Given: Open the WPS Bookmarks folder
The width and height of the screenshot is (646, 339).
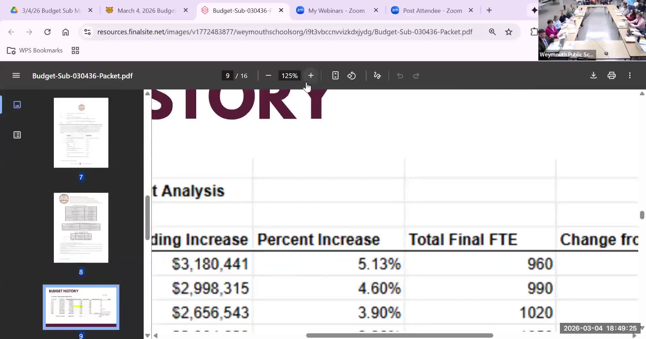Looking at the screenshot, I should pyautogui.click(x=35, y=50).
